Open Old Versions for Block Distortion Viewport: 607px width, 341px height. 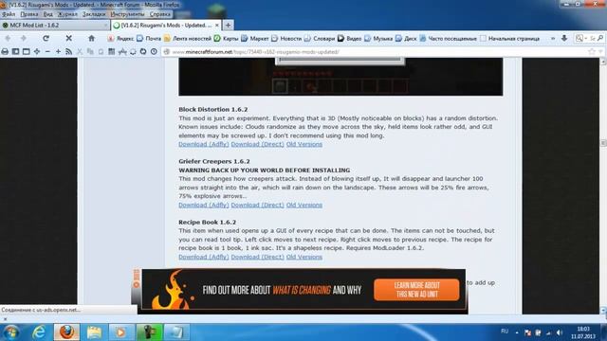(304, 144)
